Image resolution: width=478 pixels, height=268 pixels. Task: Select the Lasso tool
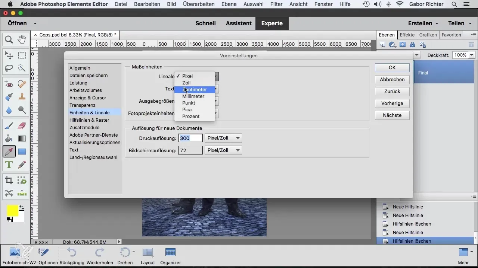9,68
